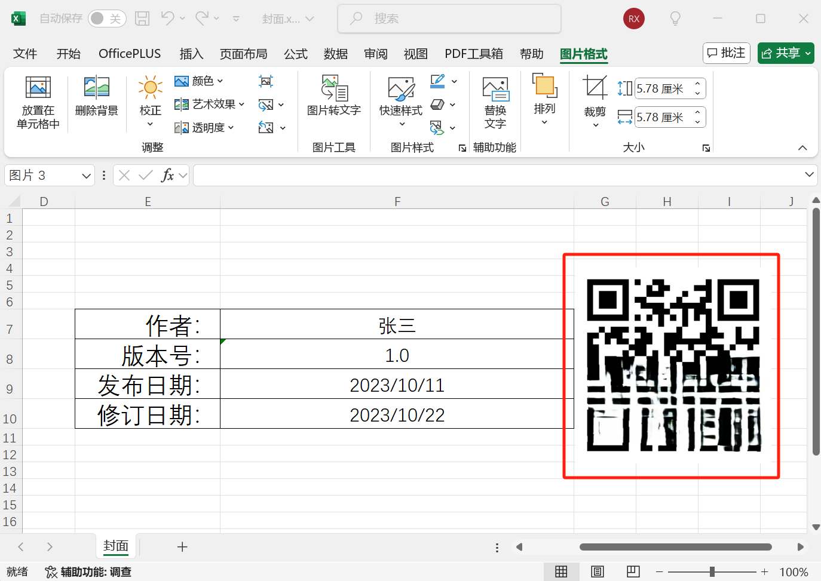Click the Place in Cell (放置在单元格中) icon
This screenshot has height=581, width=821.
click(38, 88)
